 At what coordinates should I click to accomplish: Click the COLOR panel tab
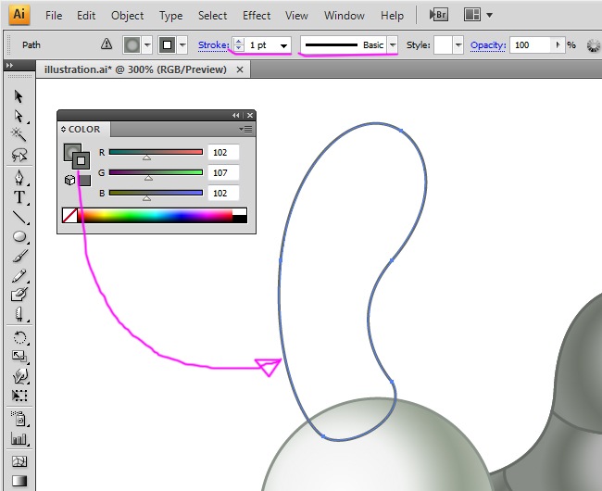(x=84, y=130)
